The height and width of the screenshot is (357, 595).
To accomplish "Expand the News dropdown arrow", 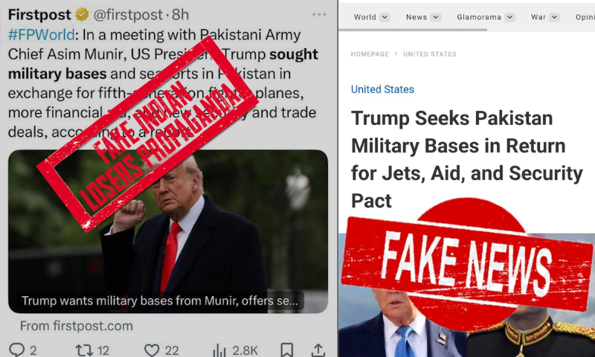I will pyautogui.click(x=436, y=17).
